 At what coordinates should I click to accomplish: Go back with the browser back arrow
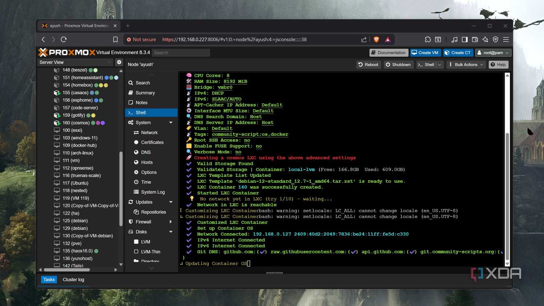coord(43,40)
